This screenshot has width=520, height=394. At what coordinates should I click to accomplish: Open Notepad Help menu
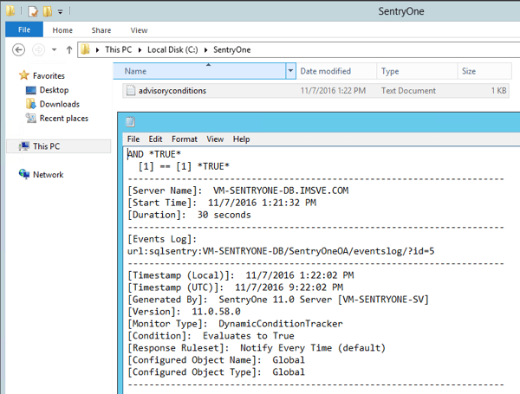pos(241,139)
